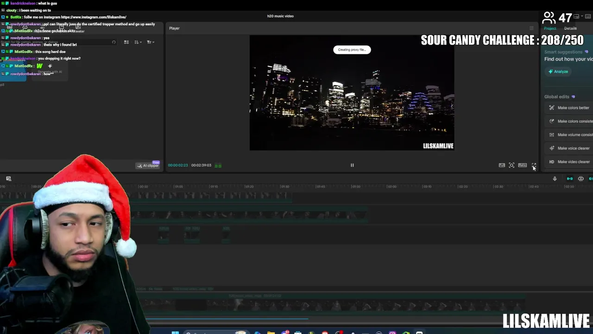The image size is (593, 334).
Task: Open File Explorer from the taskbar
Action: [x=271, y=333]
